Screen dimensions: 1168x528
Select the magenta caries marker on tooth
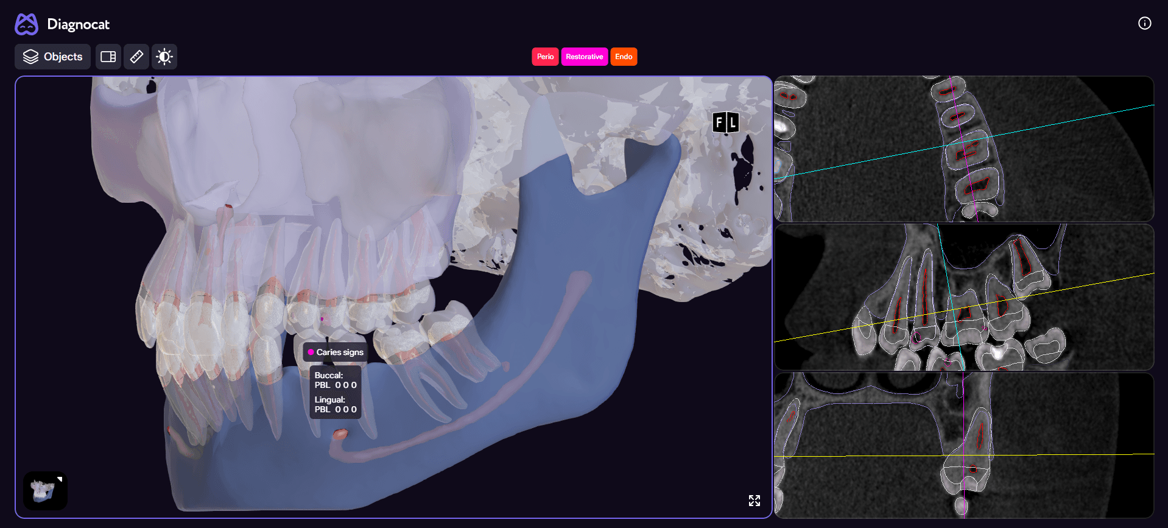(322, 319)
